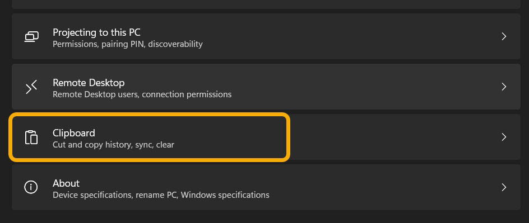The image size is (529, 223).
Task: Open the Projecting to this PC title
Action: point(96,32)
